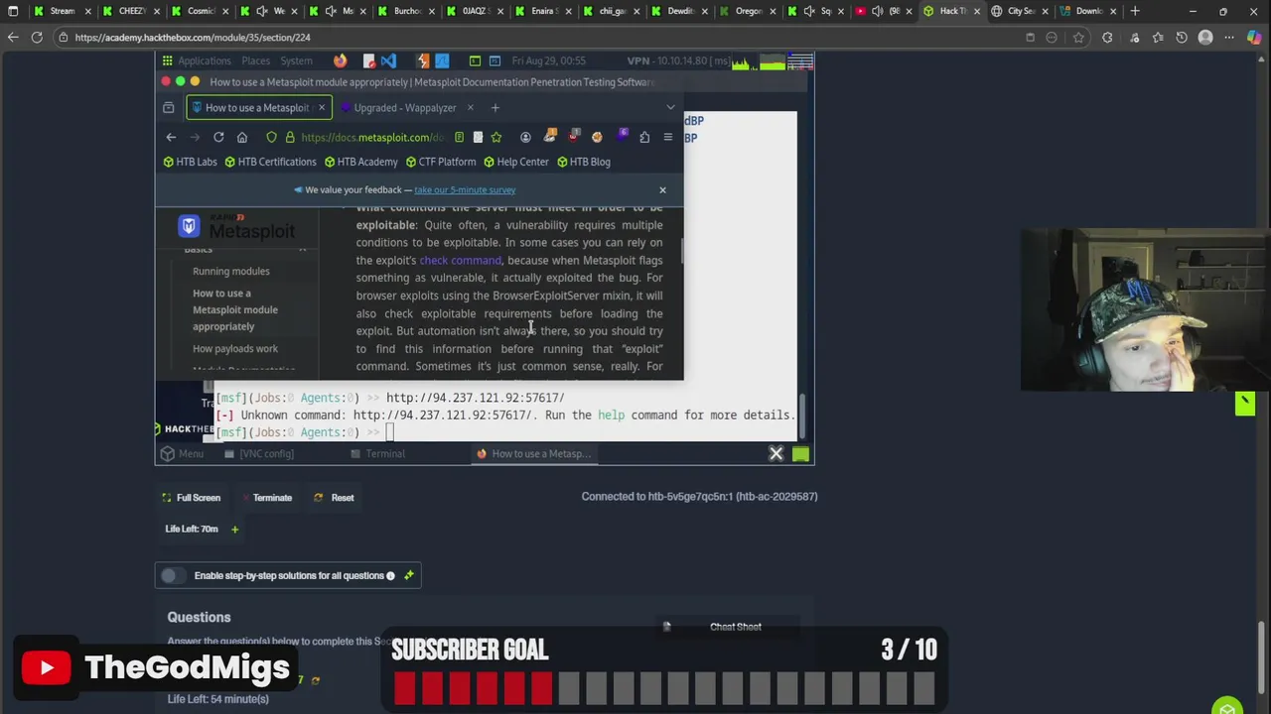
Task: Switch to Upgraded - Wappalyzer tab
Action: tap(405, 107)
